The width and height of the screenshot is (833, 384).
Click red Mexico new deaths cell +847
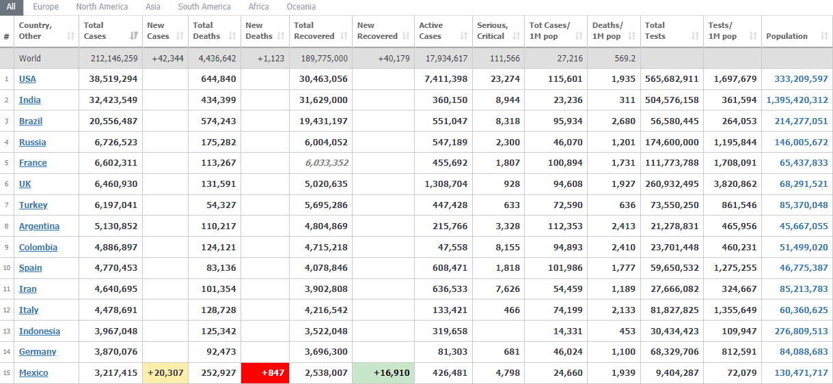pos(264,373)
